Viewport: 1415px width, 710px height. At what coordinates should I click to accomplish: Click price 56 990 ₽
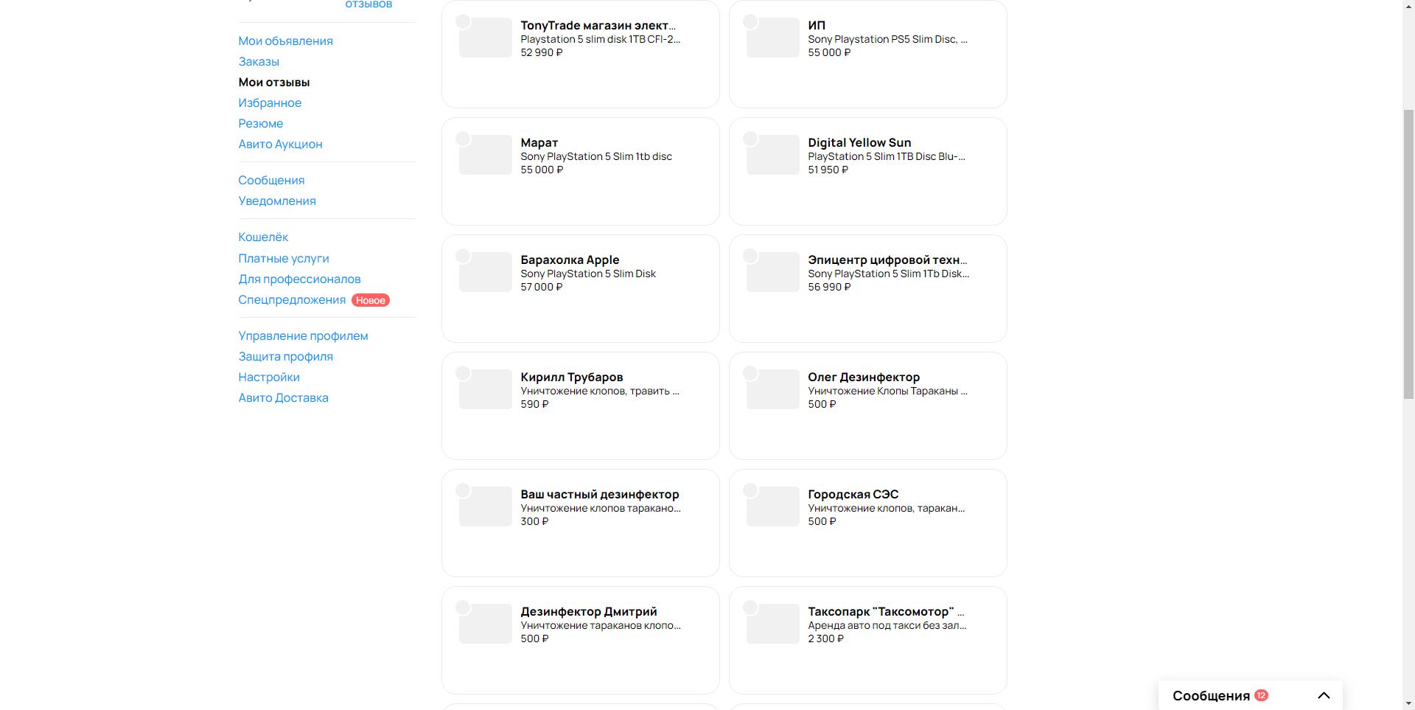829,288
